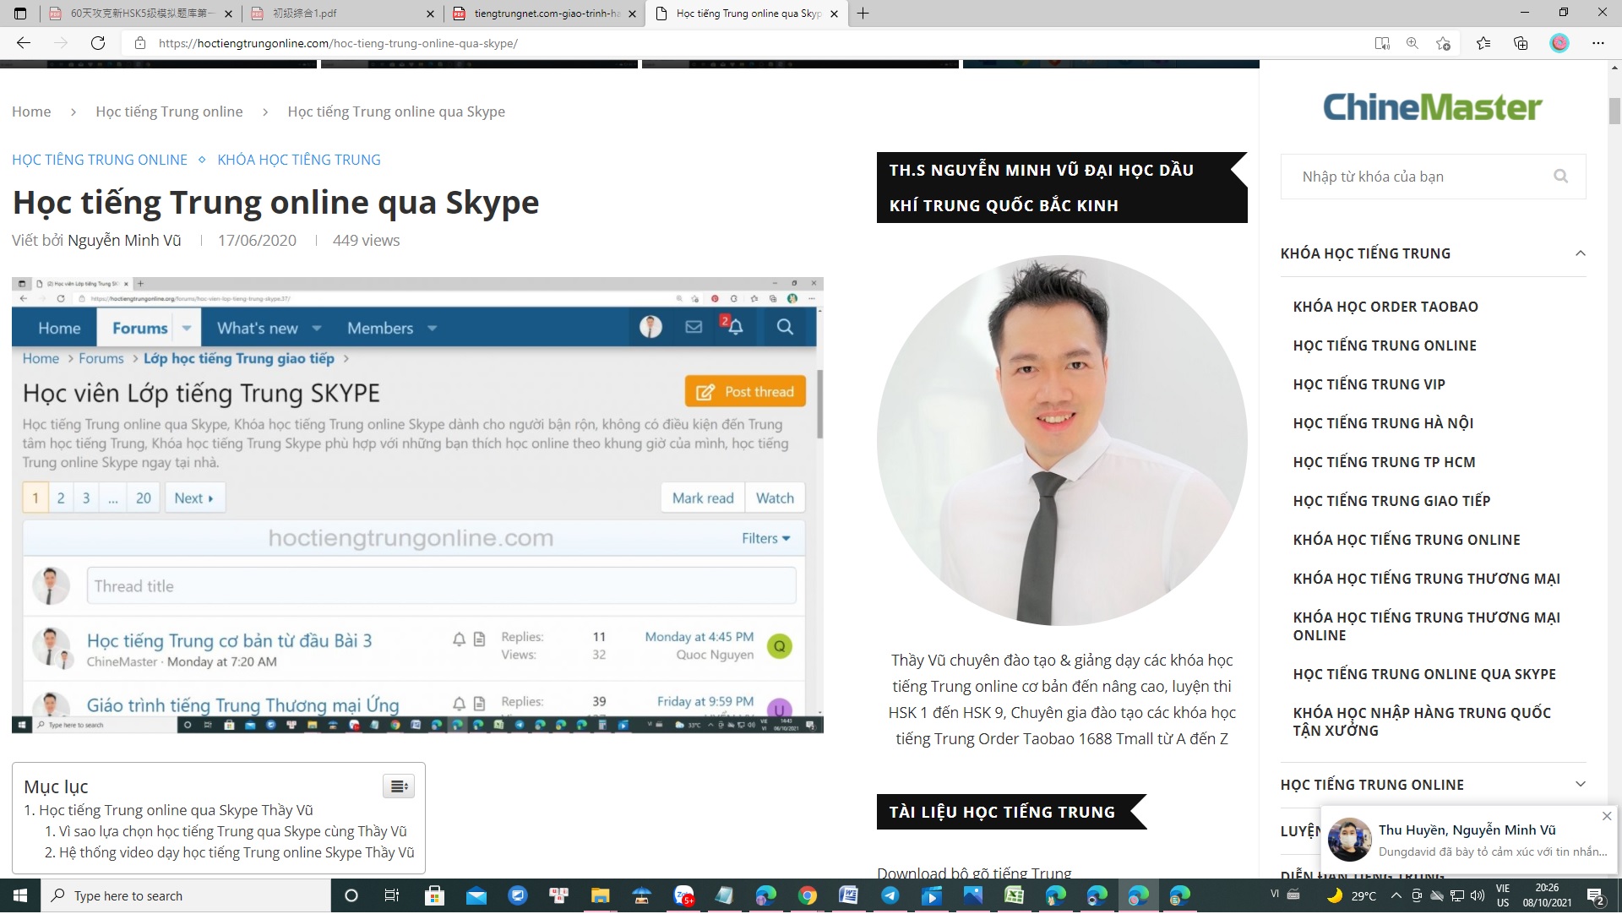Click the zoom magnifier in the address bar

[x=1412, y=43]
